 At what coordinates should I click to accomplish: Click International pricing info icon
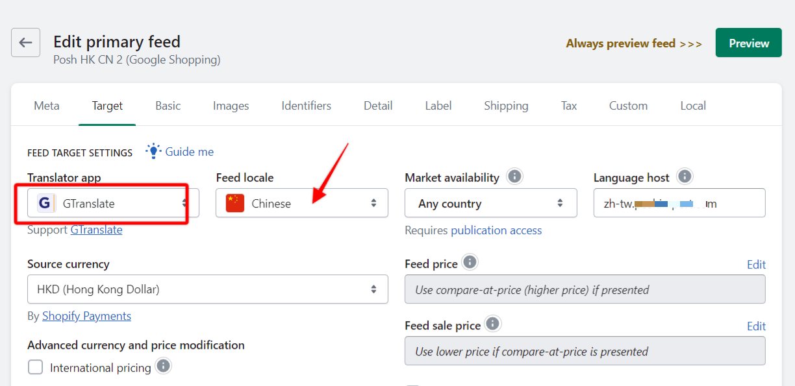tap(164, 366)
